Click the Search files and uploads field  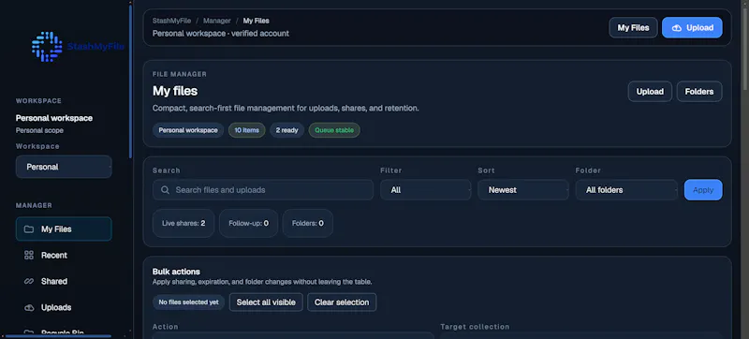click(x=263, y=190)
